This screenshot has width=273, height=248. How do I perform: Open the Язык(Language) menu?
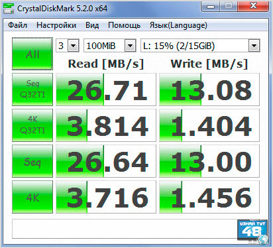[178, 25]
